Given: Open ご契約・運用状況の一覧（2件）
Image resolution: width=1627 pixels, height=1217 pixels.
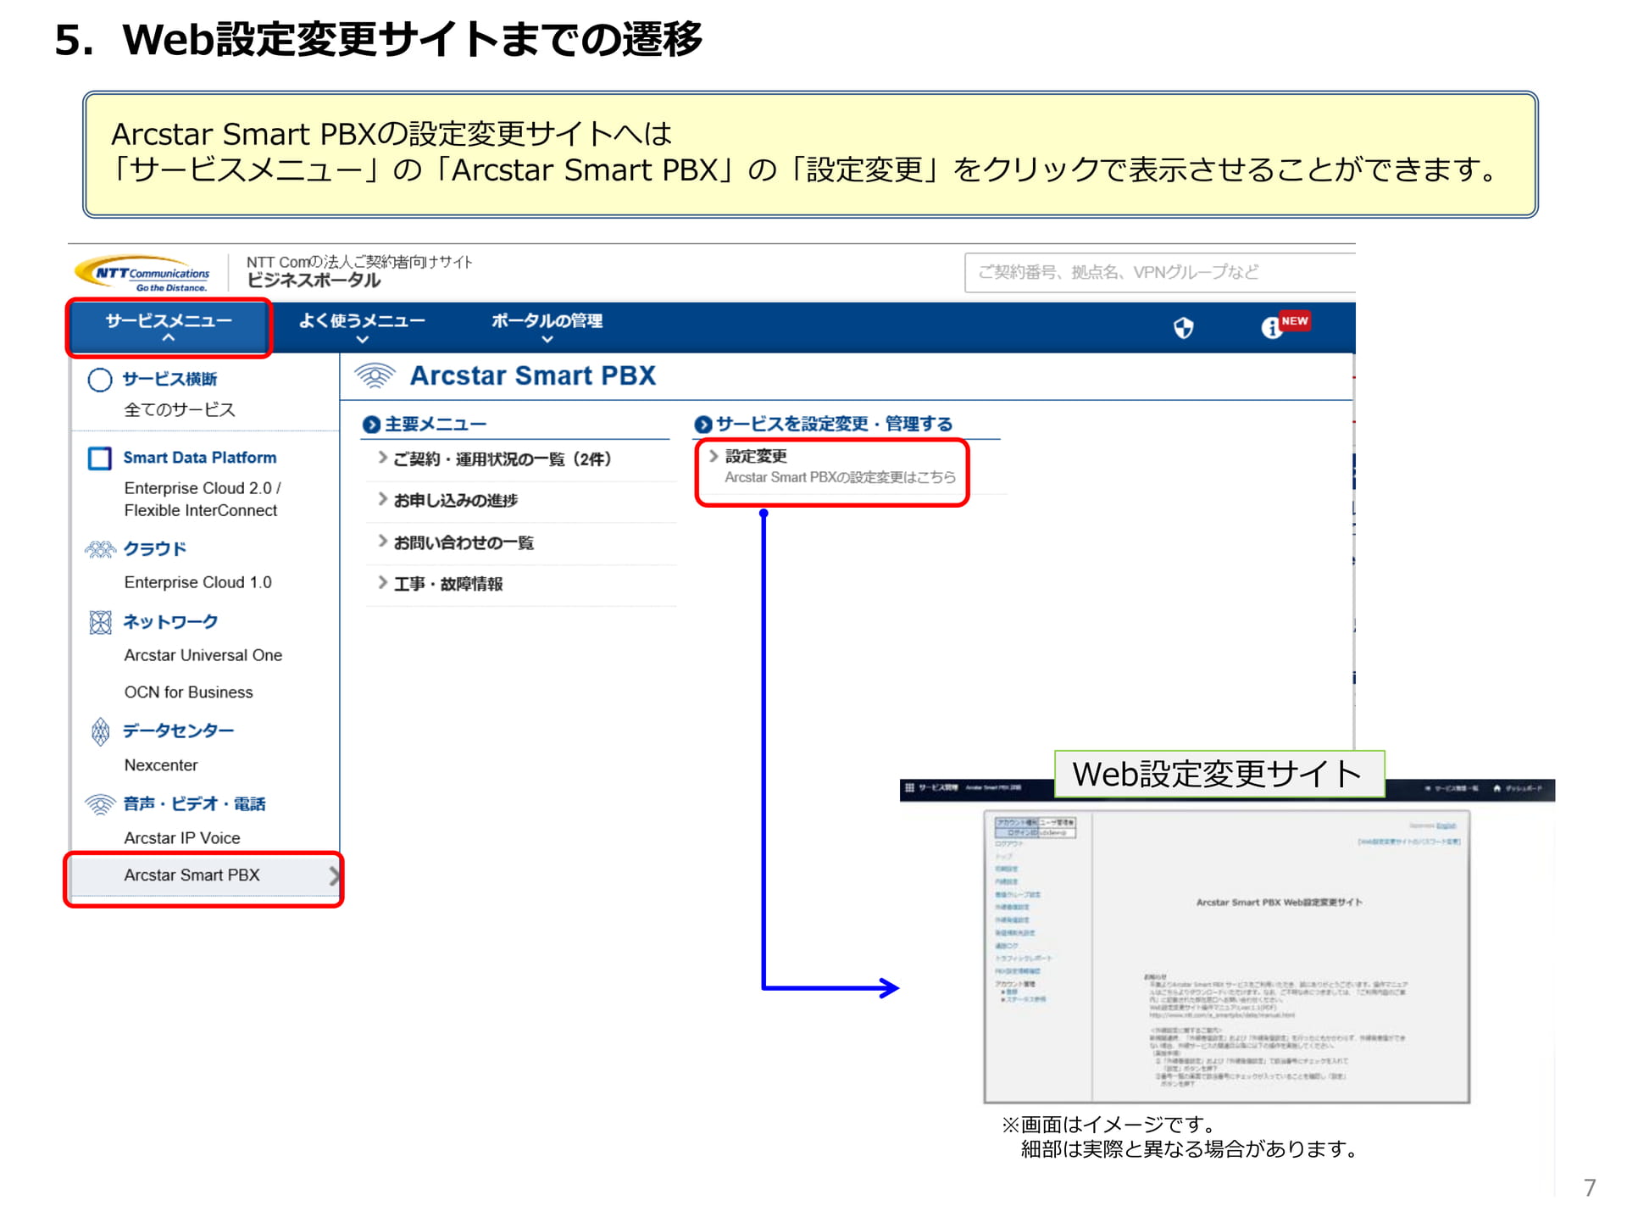Looking at the screenshot, I should tap(503, 459).
